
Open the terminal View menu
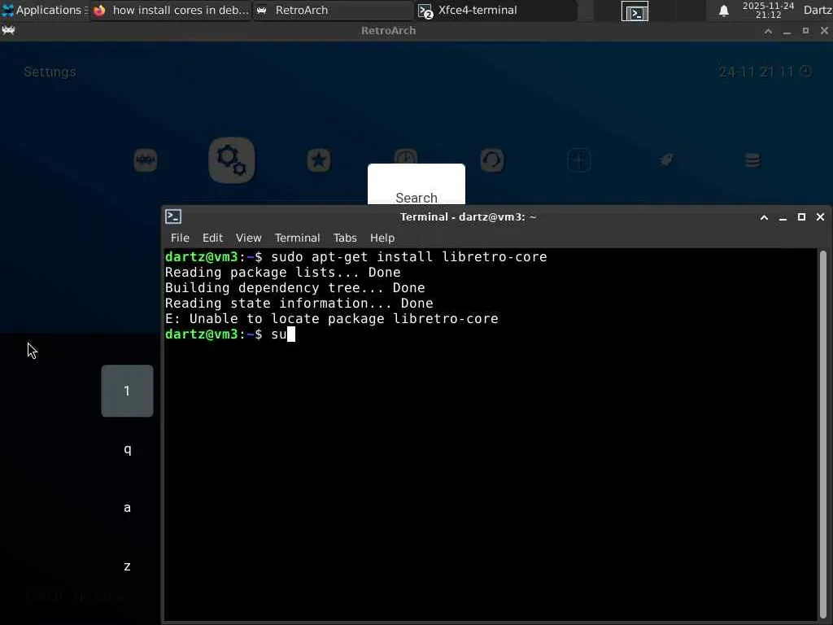(x=249, y=238)
